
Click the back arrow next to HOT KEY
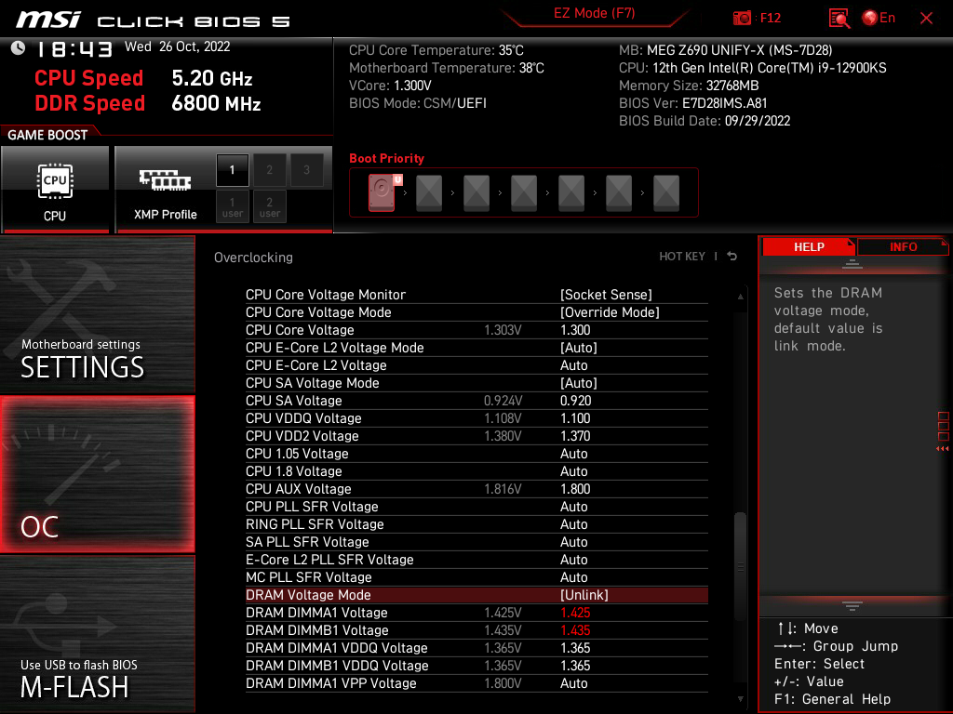point(732,257)
